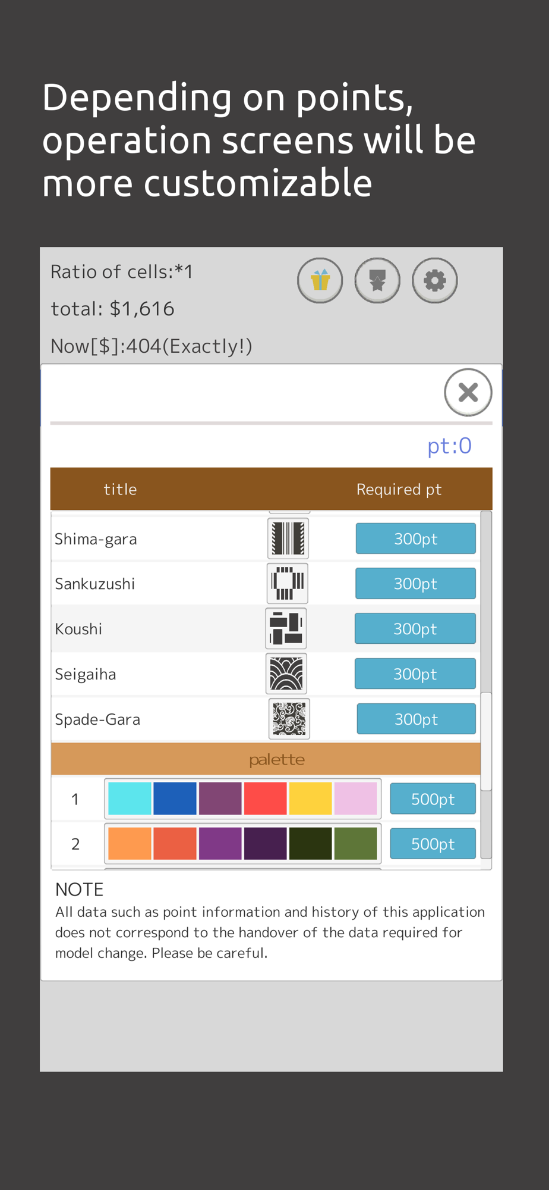
Task: Click violet purple swatch in palette 2
Action: coord(220,844)
